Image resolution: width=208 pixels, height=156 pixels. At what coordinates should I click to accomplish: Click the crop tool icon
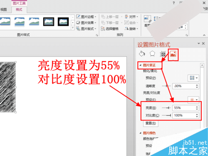(147, 19)
